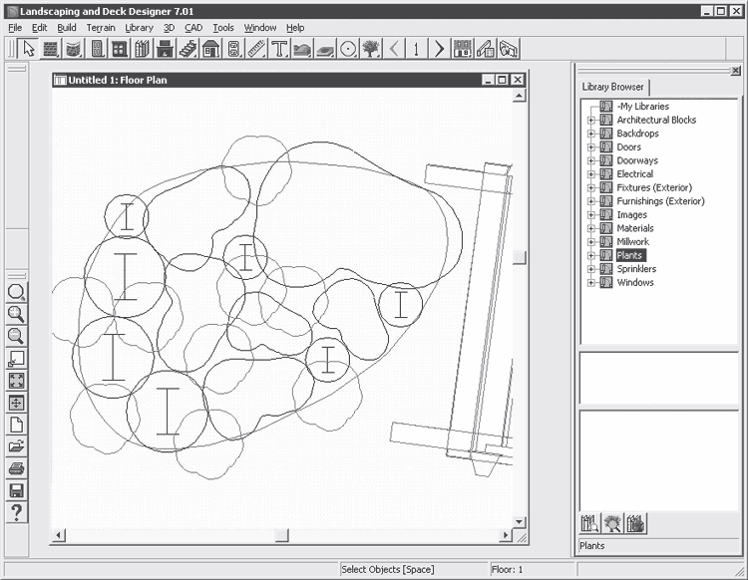This screenshot has height=580, width=748.
Task: Click the floor plan scroll down arrow
Action: [519, 522]
